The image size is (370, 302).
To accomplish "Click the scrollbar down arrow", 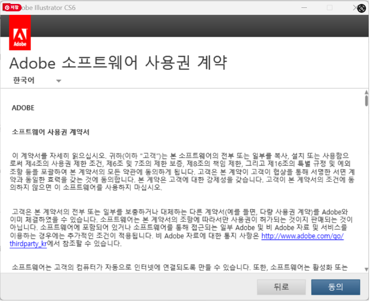I will 367,269.
